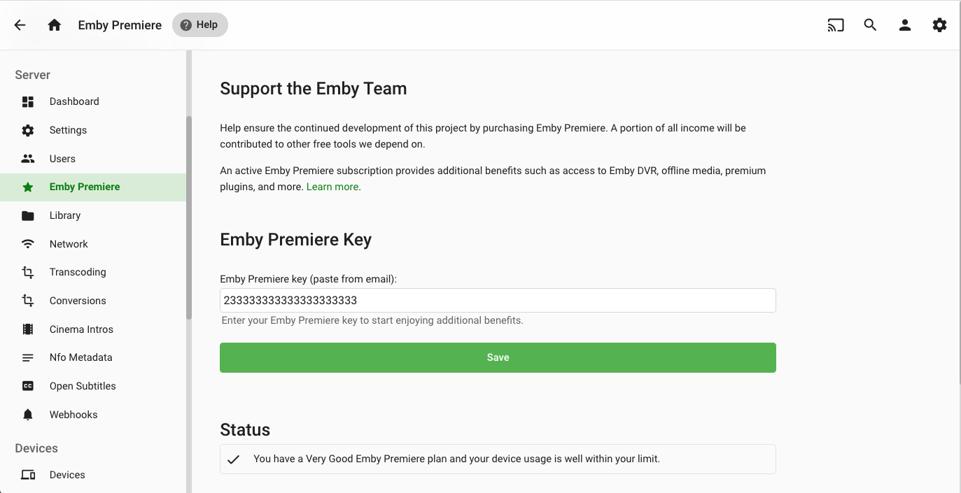Click 'Enter your Emby Premiere key' hint text

coord(372,320)
